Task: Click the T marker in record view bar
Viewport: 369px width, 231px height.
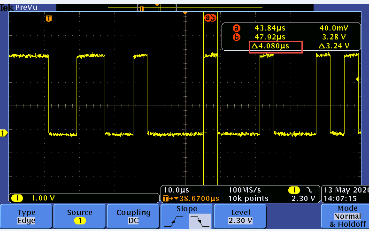Action: (x=141, y=9)
